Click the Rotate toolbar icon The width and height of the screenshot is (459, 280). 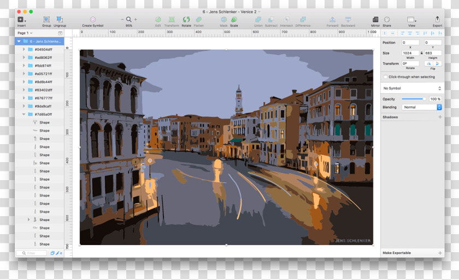(186, 19)
